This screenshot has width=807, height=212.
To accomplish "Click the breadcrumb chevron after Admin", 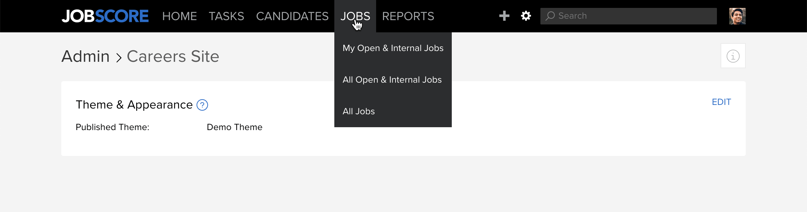I will click(119, 57).
